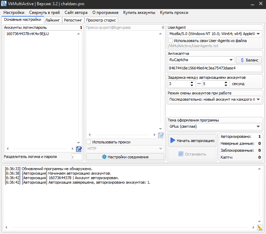Viewport: 266px width, 234px height.
Task: Click the gear icon on Настройки соединения
Action: click(104, 157)
